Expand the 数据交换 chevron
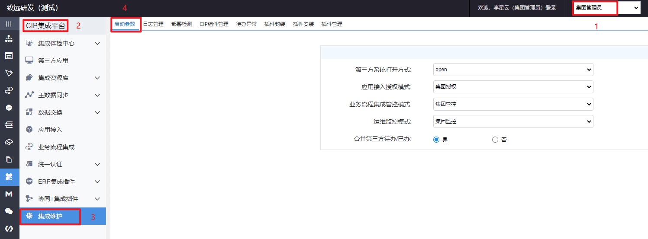This screenshot has width=648, height=239. click(97, 112)
